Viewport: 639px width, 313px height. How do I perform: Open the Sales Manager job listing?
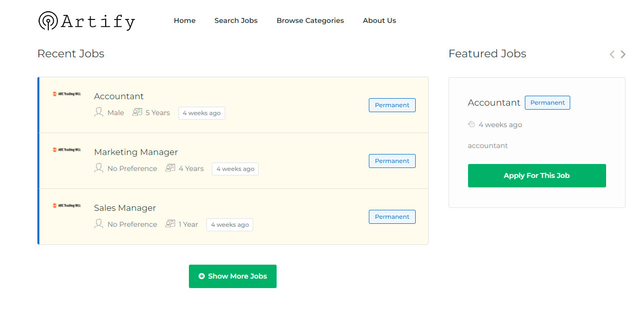[125, 208]
